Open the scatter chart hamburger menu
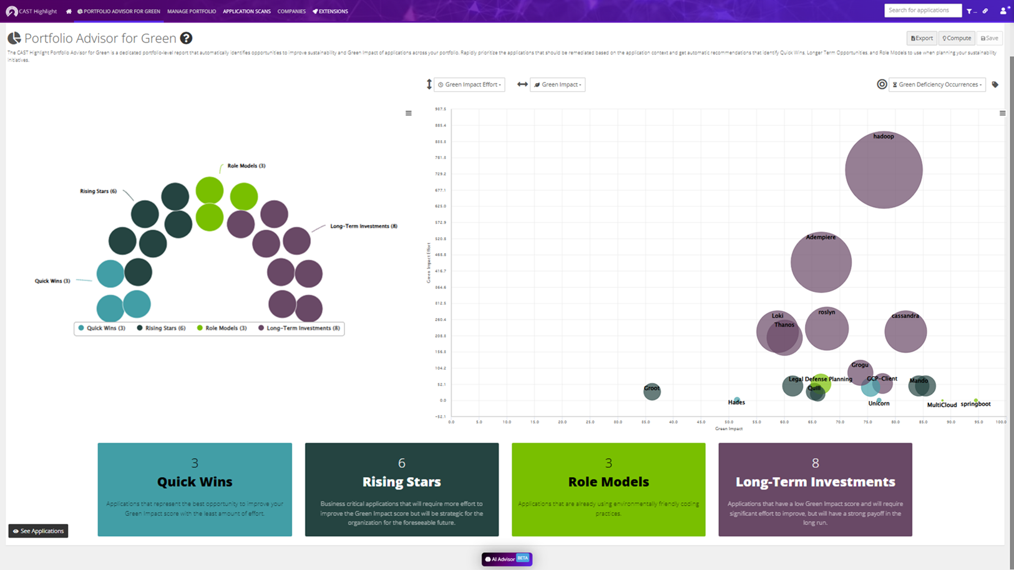The width and height of the screenshot is (1014, 570). pos(1002,114)
